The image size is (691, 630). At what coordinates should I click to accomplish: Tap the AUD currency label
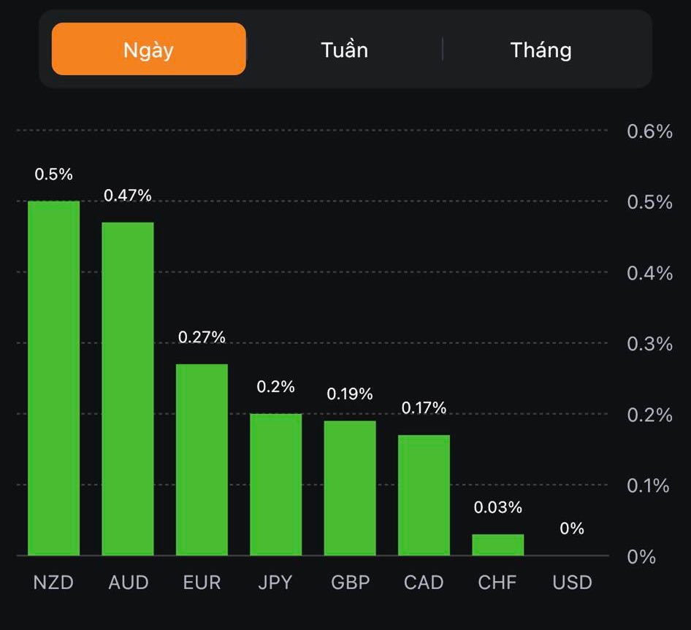click(x=128, y=583)
